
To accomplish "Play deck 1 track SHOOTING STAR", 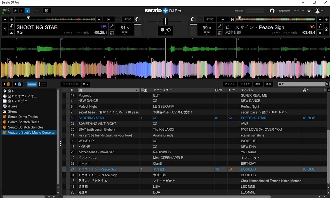I will coord(109,19).
